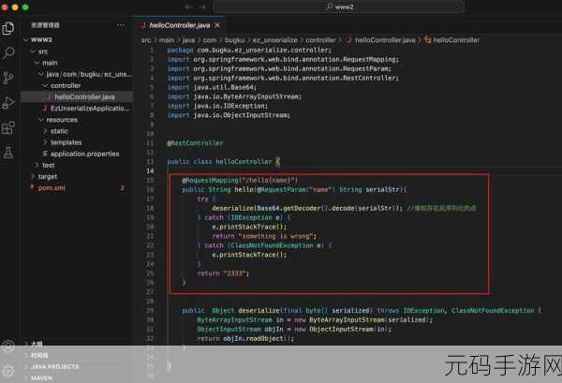
Task: Click the helloController class breadcrumb symbol
Action: point(451,40)
